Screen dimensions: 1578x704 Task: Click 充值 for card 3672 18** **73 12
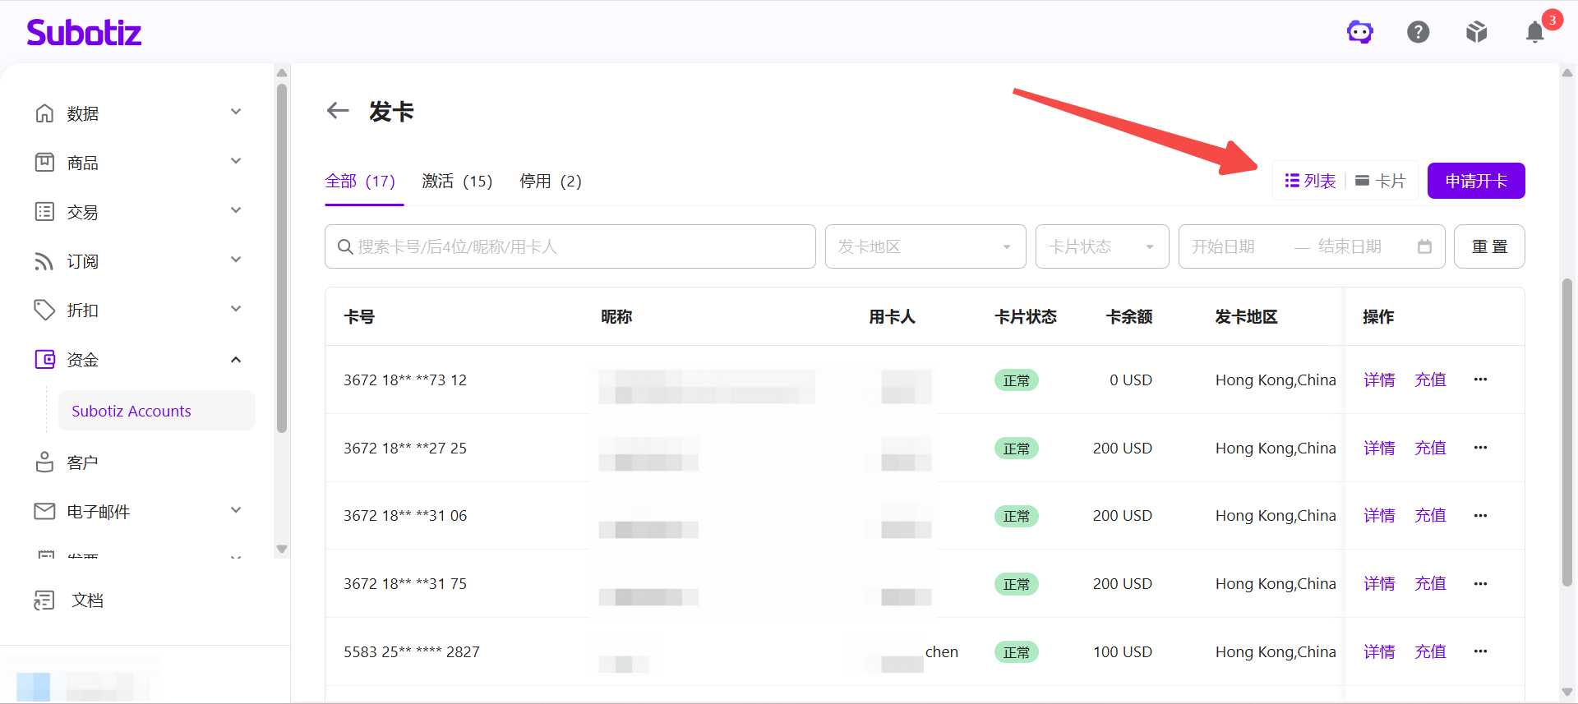point(1430,380)
